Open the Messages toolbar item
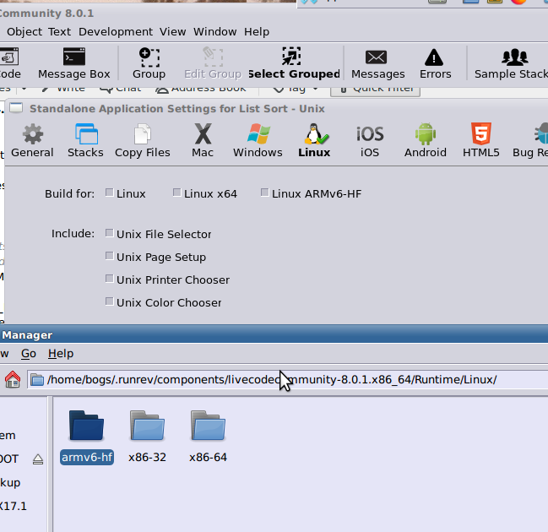This screenshot has height=532, width=548. (377, 63)
